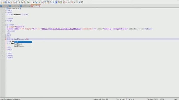The image size is (179, 100).
Task: Click the UTF-8 encoding status field
Action: point(162,99)
